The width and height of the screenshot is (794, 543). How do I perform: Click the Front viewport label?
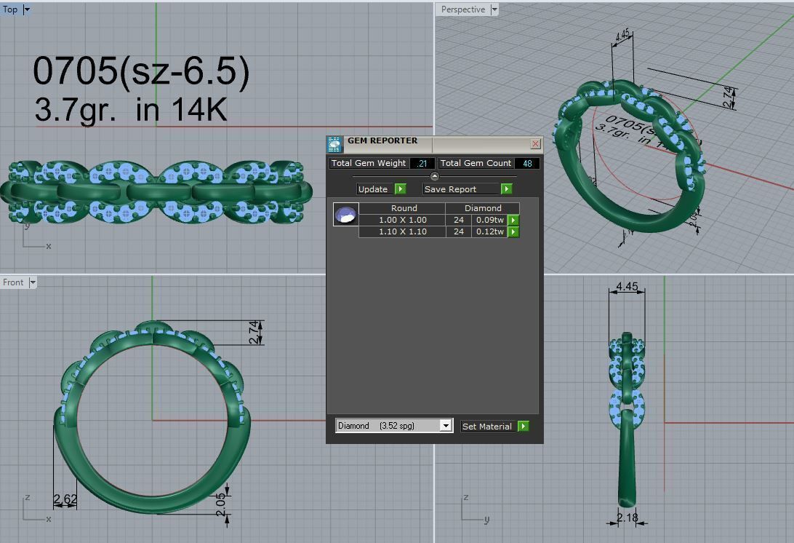(x=13, y=282)
